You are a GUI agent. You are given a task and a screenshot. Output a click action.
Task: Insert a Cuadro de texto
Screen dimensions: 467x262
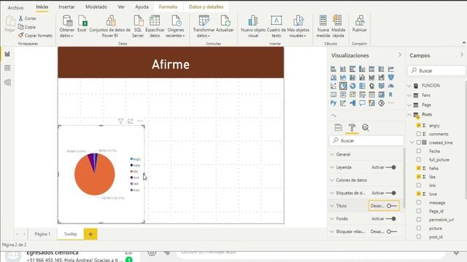point(276,26)
